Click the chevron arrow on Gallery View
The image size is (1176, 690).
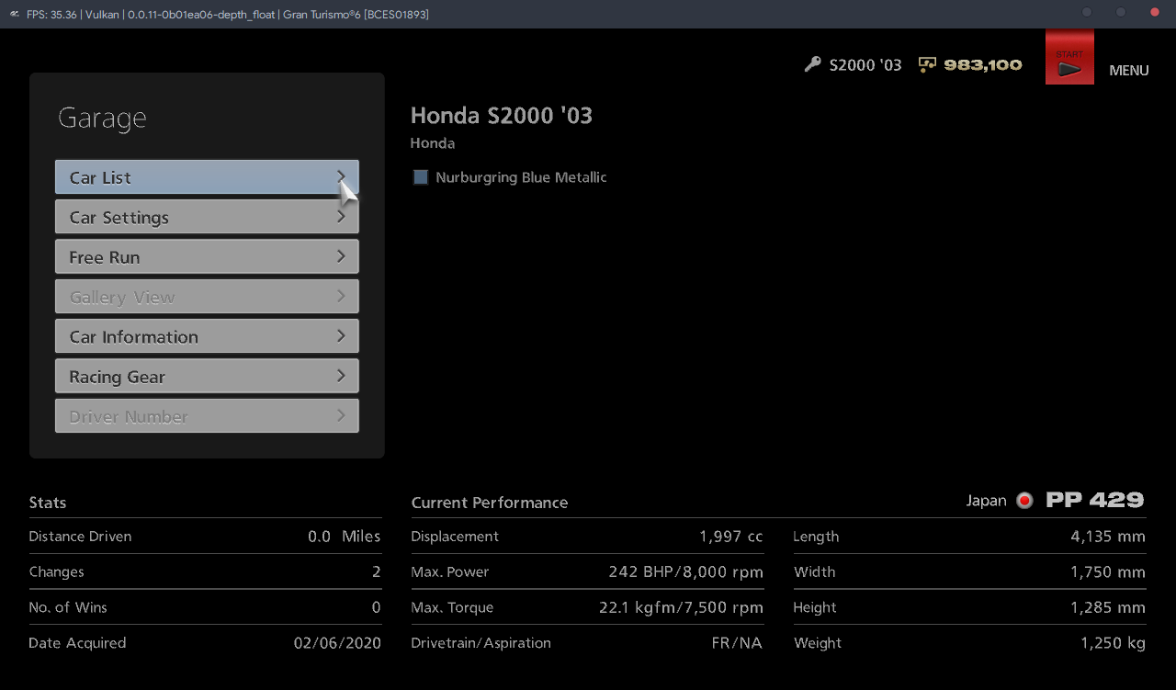pyautogui.click(x=341, y=296)
